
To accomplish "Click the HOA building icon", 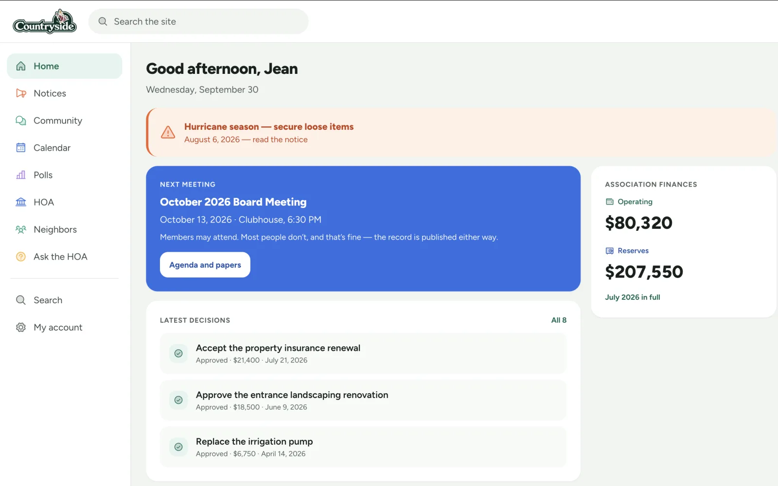I will [x=21, y=202].
